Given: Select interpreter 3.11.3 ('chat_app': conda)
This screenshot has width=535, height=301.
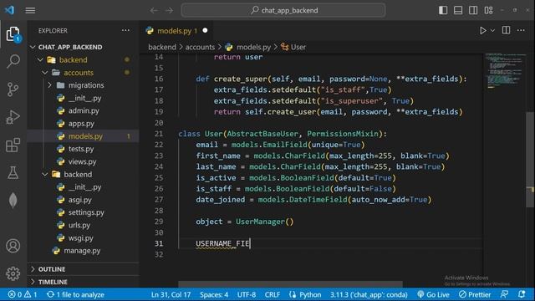Looking at the screenshot, I should [x=369, y=294].
